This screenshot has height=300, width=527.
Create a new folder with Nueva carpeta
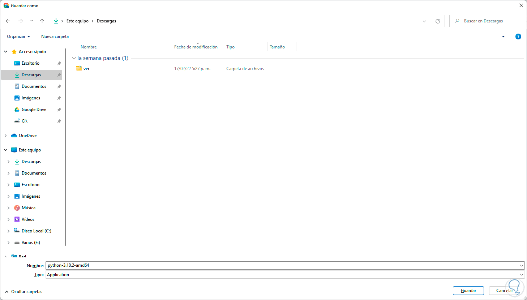[x=55, y=37]
